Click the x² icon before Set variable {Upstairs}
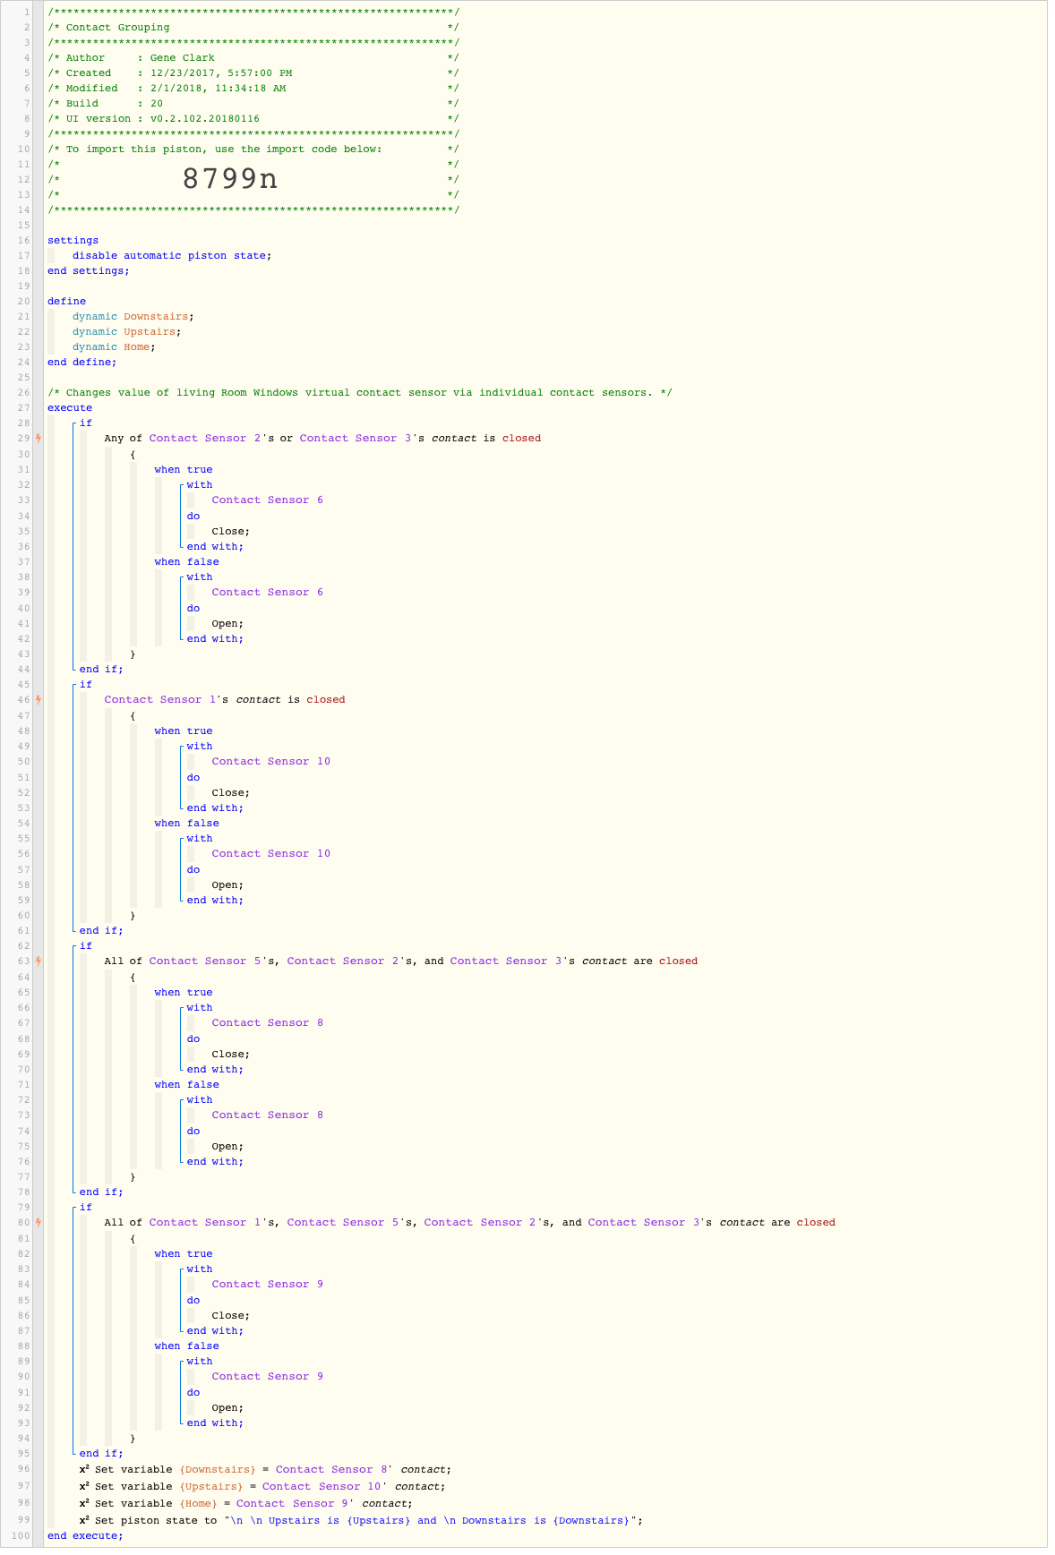The height and width of the screenshot is (1555, 1055). click(84, 1486)
